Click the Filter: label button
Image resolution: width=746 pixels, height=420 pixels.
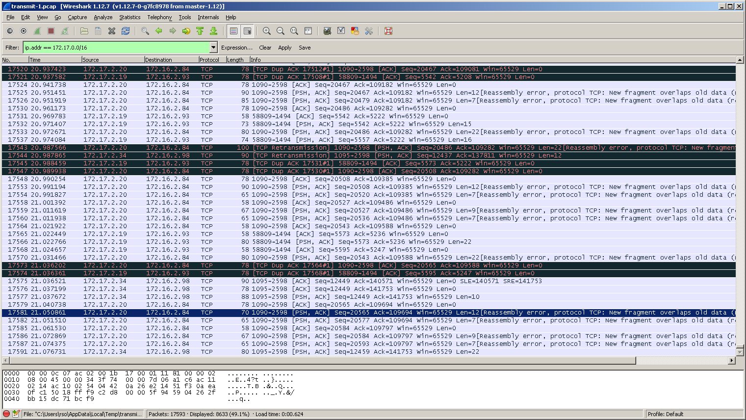click(12, 48)
